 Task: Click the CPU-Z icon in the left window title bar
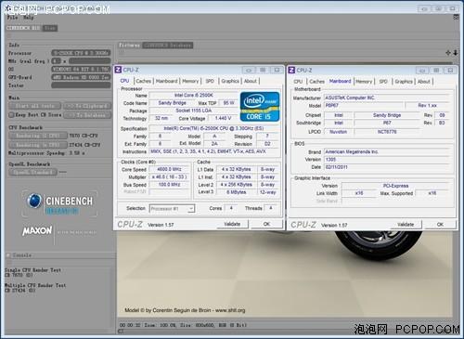pos(118,70)
